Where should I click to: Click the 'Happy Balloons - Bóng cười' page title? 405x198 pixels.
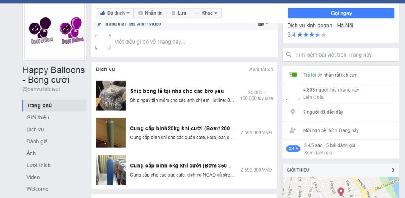tap(54, 75)
